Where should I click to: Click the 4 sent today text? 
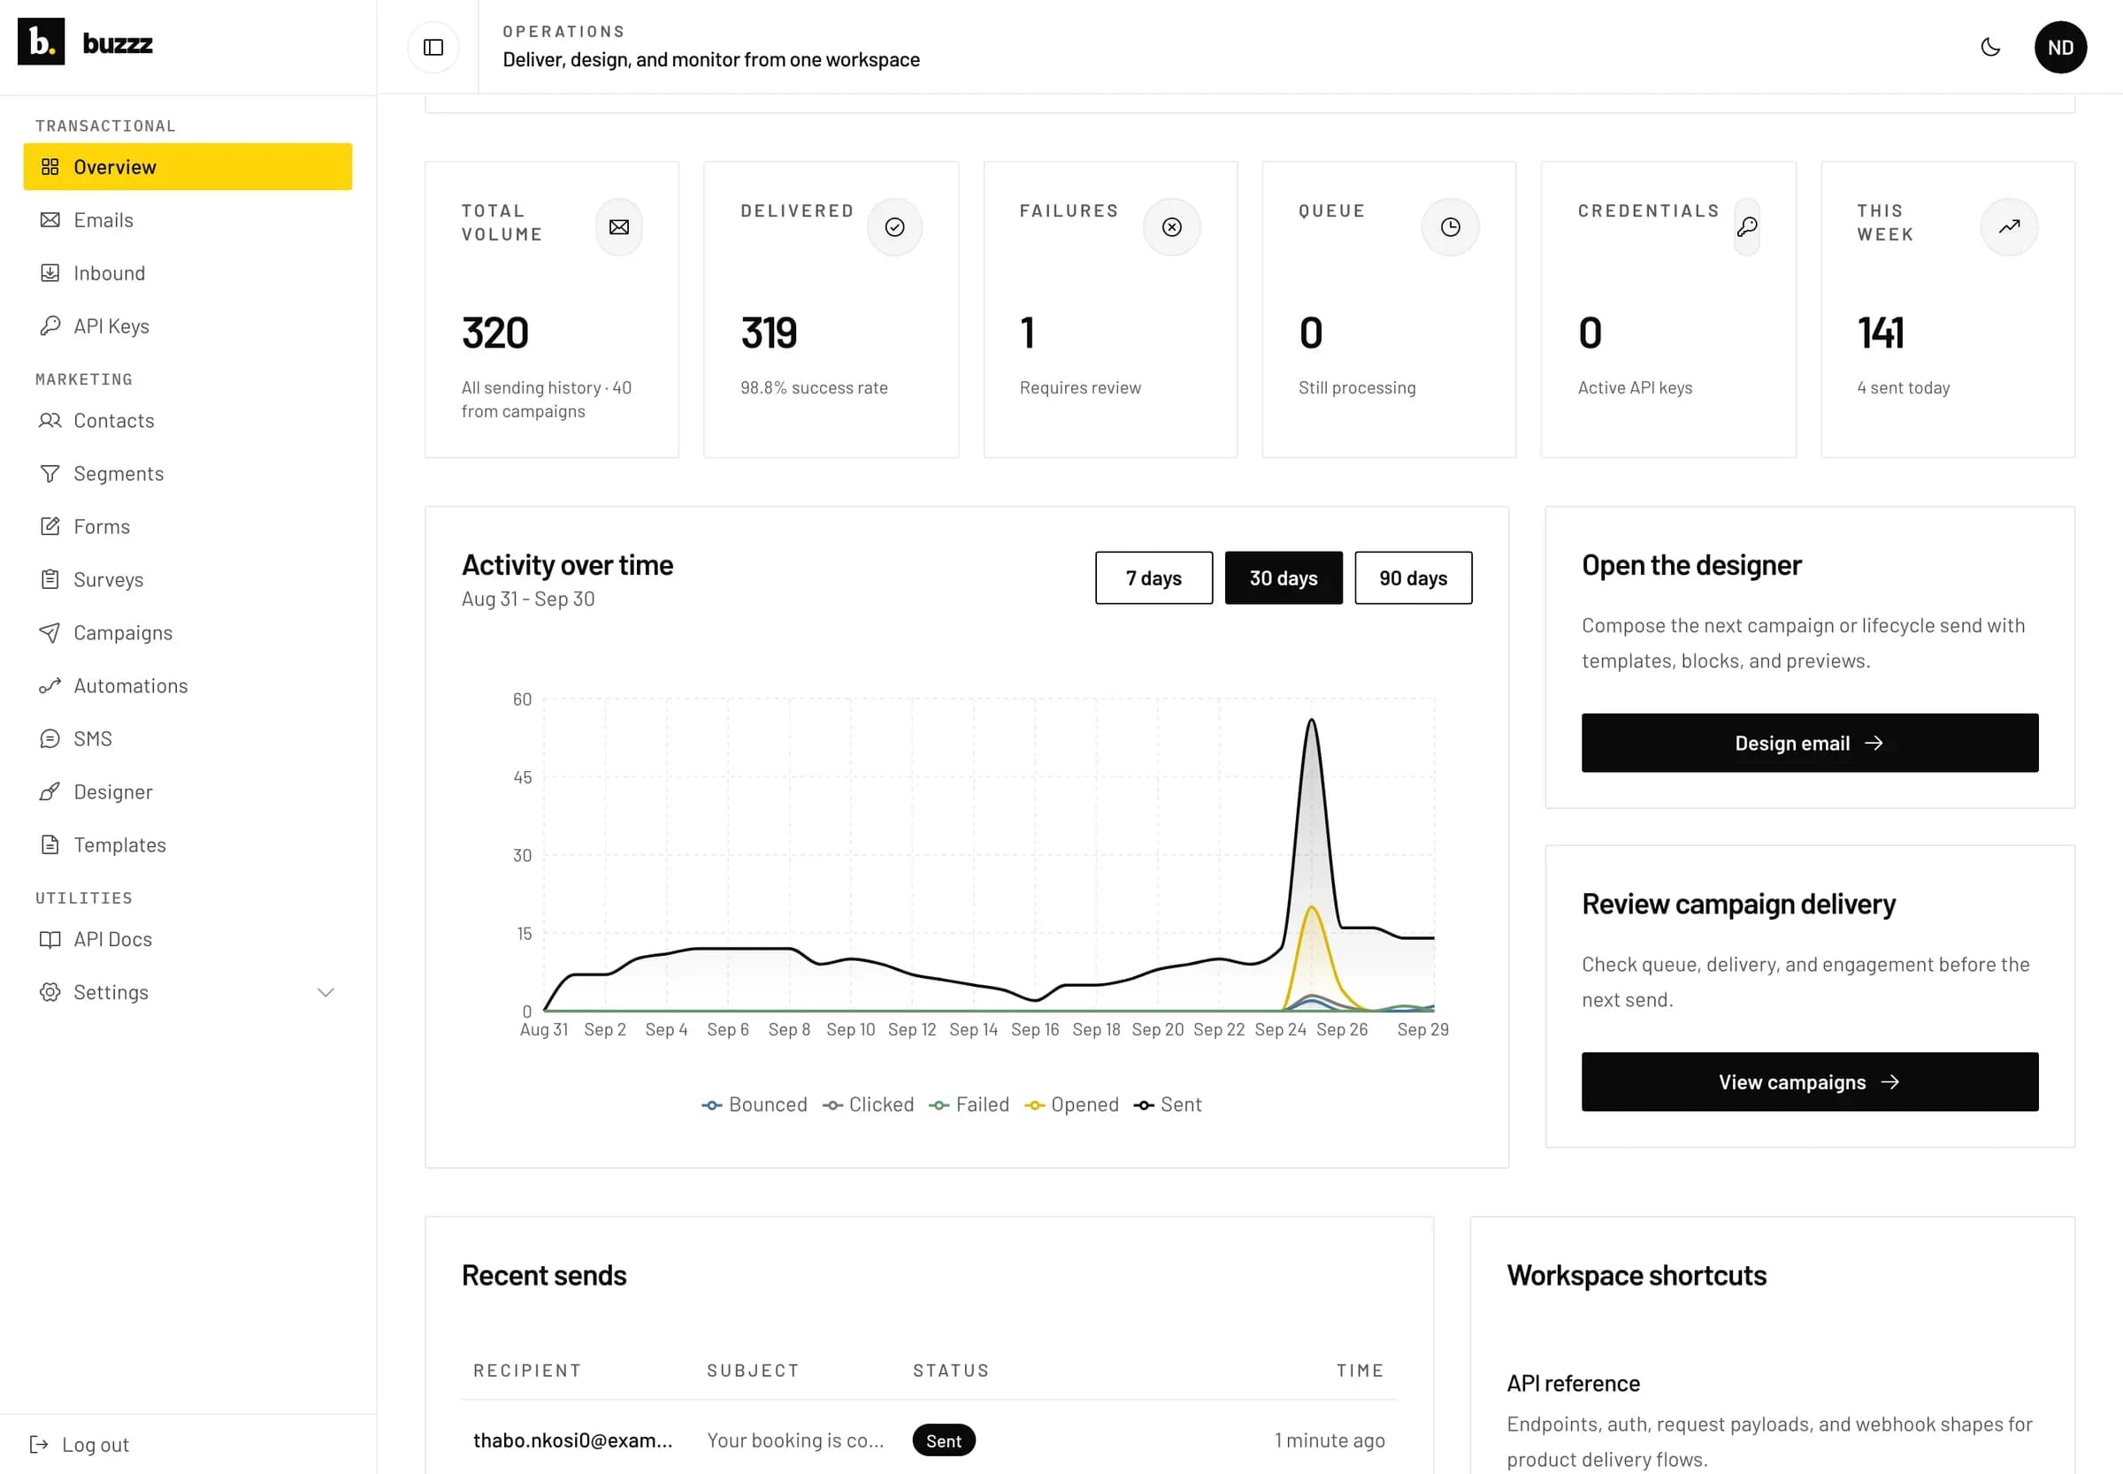tap(1903, 388)
